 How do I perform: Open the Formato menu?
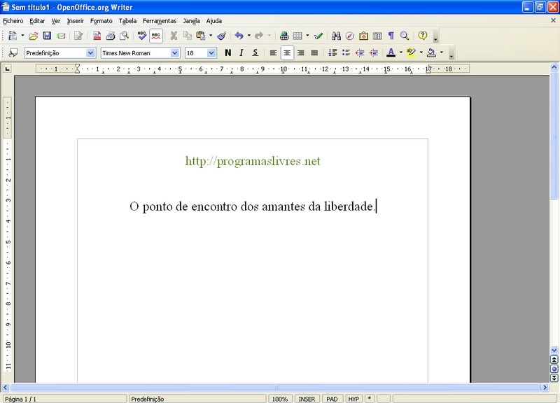[x=101, y=20]
